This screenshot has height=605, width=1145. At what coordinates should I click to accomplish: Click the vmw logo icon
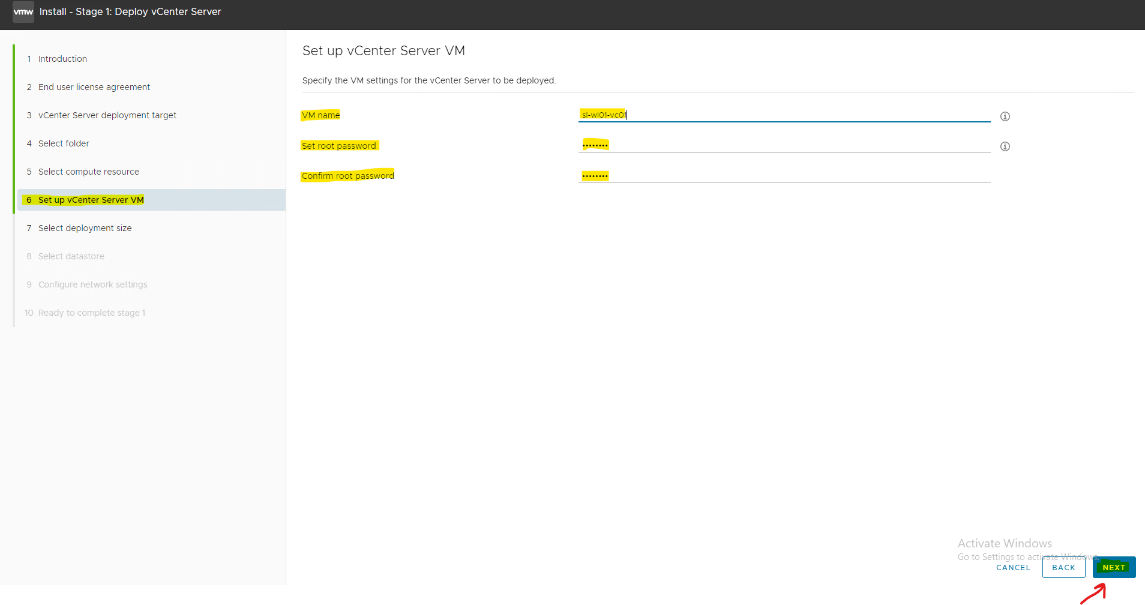pos(23,11)
